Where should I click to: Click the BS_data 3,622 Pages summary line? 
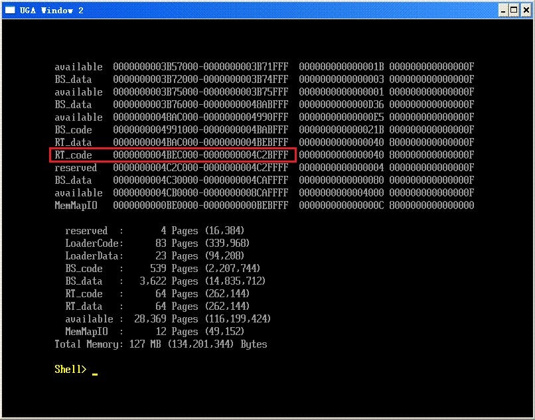point(165,281)
